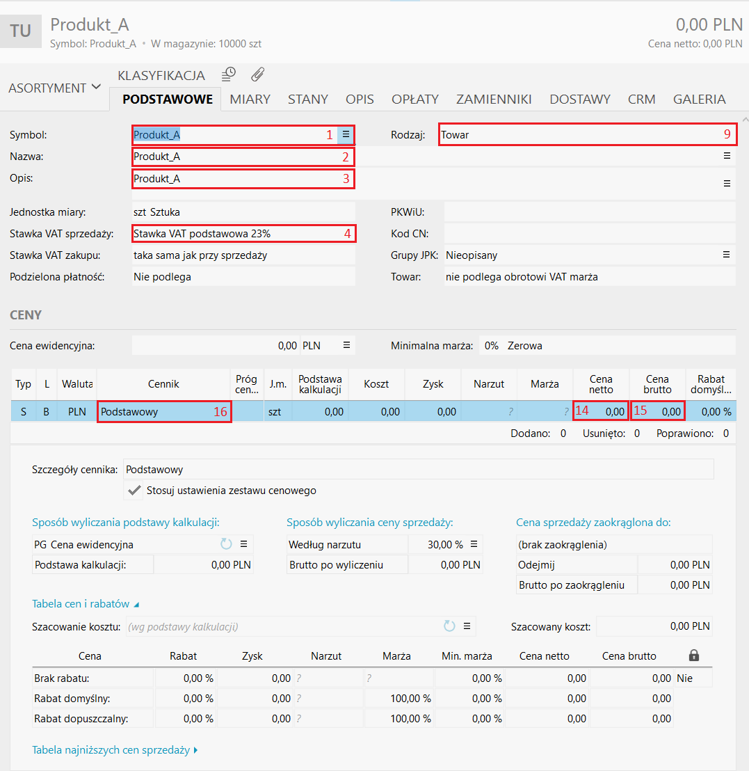Screen dimensions: 749x771
Task: Click the paperclip attachments icon
Action: coord(258,74)
